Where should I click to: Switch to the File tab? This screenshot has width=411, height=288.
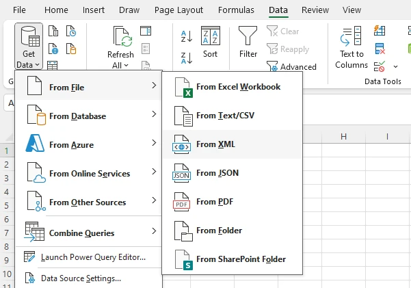pos(19,10)
